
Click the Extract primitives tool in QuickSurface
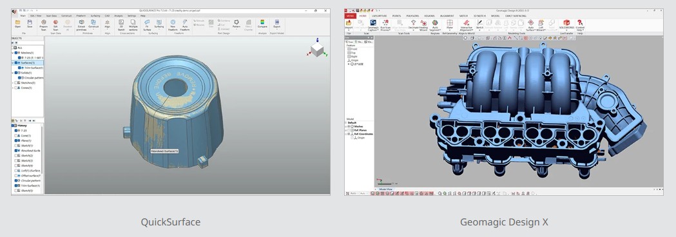point(81,24)
